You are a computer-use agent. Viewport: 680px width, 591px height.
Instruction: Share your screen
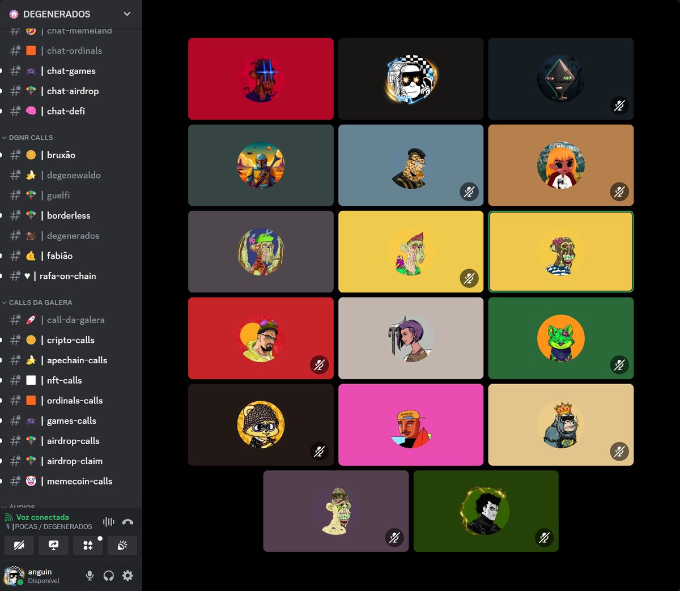point(54,545)
